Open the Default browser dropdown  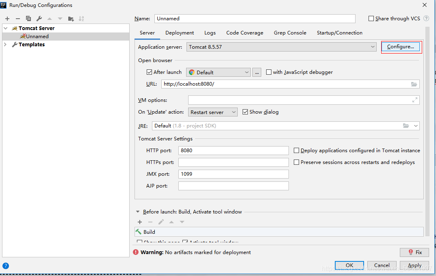pos(218,73)
